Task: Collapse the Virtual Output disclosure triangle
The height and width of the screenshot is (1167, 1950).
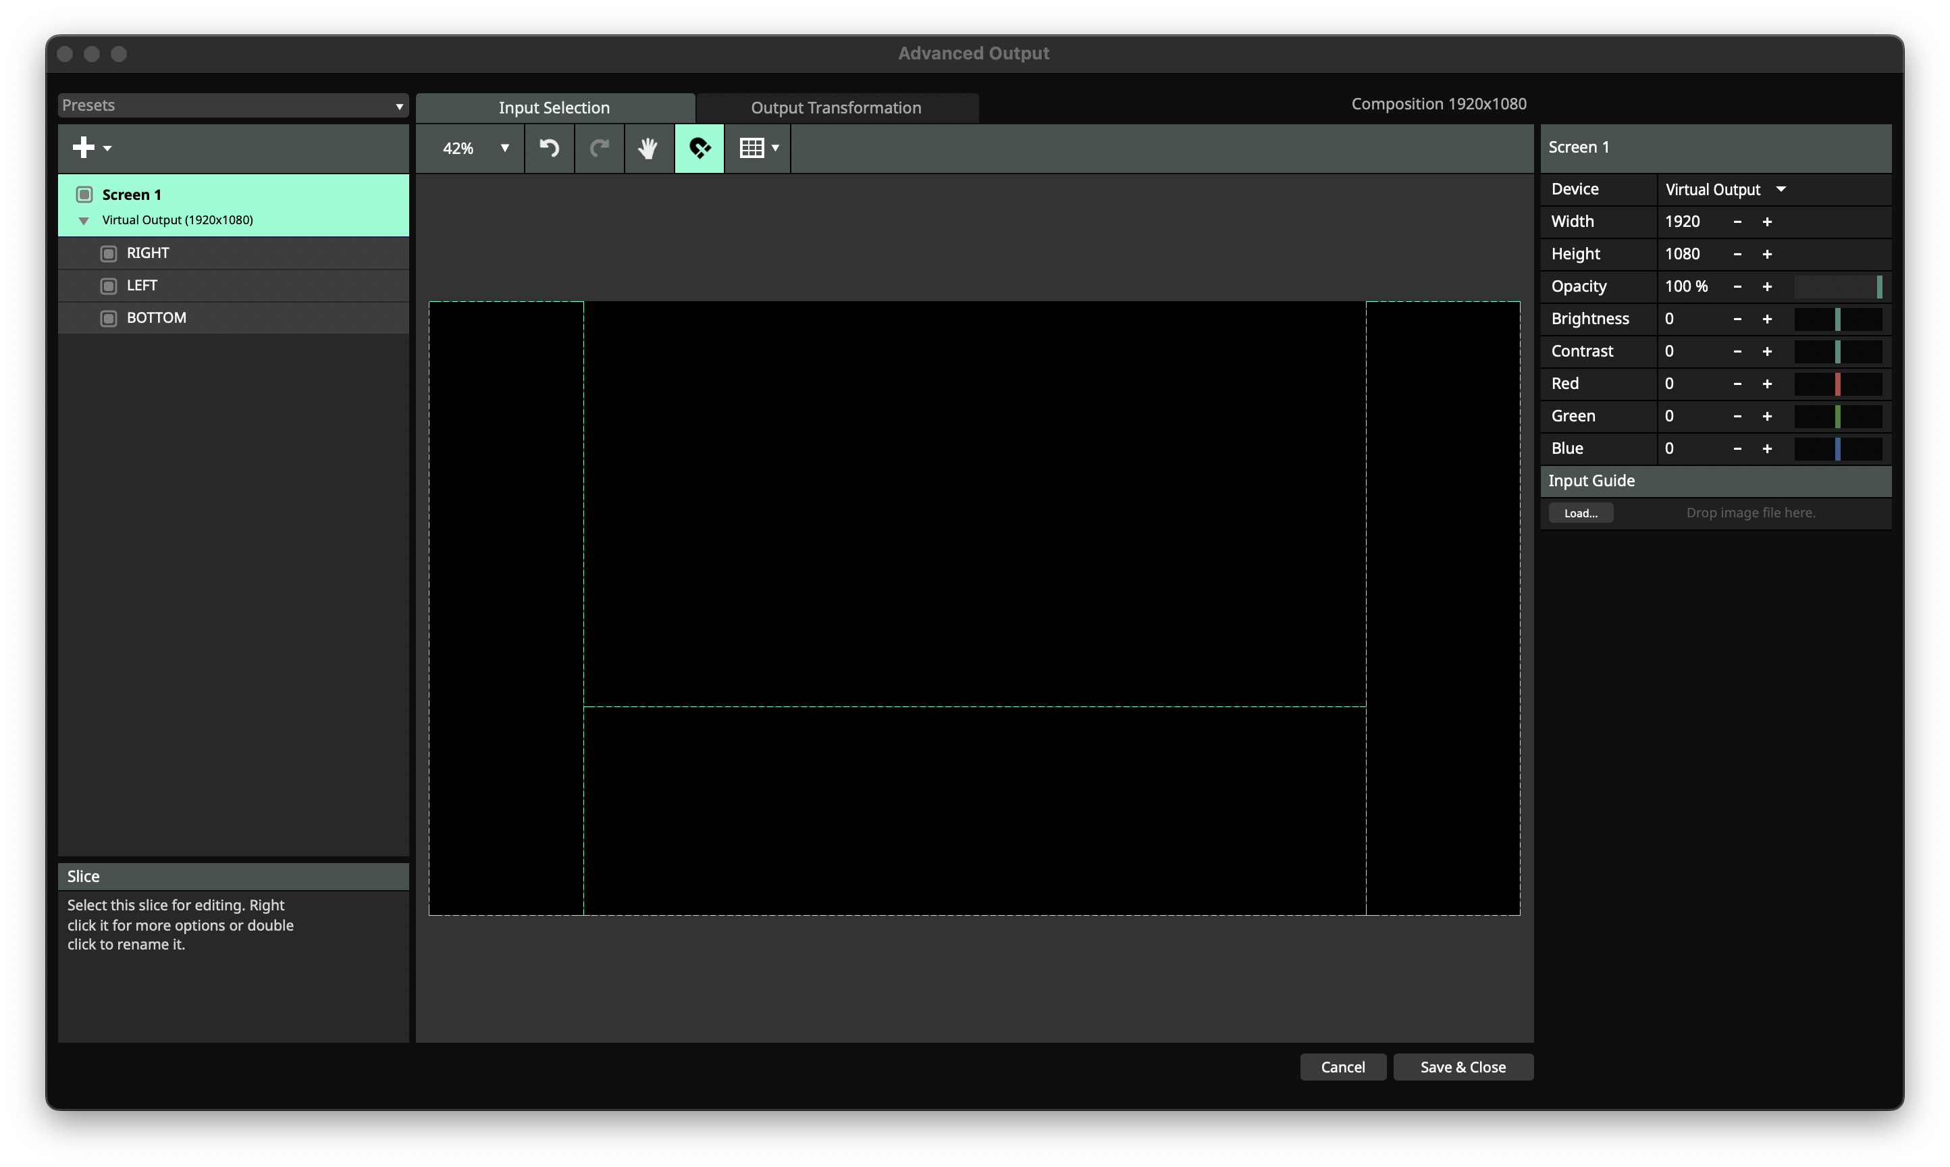Action: point(84,220)
